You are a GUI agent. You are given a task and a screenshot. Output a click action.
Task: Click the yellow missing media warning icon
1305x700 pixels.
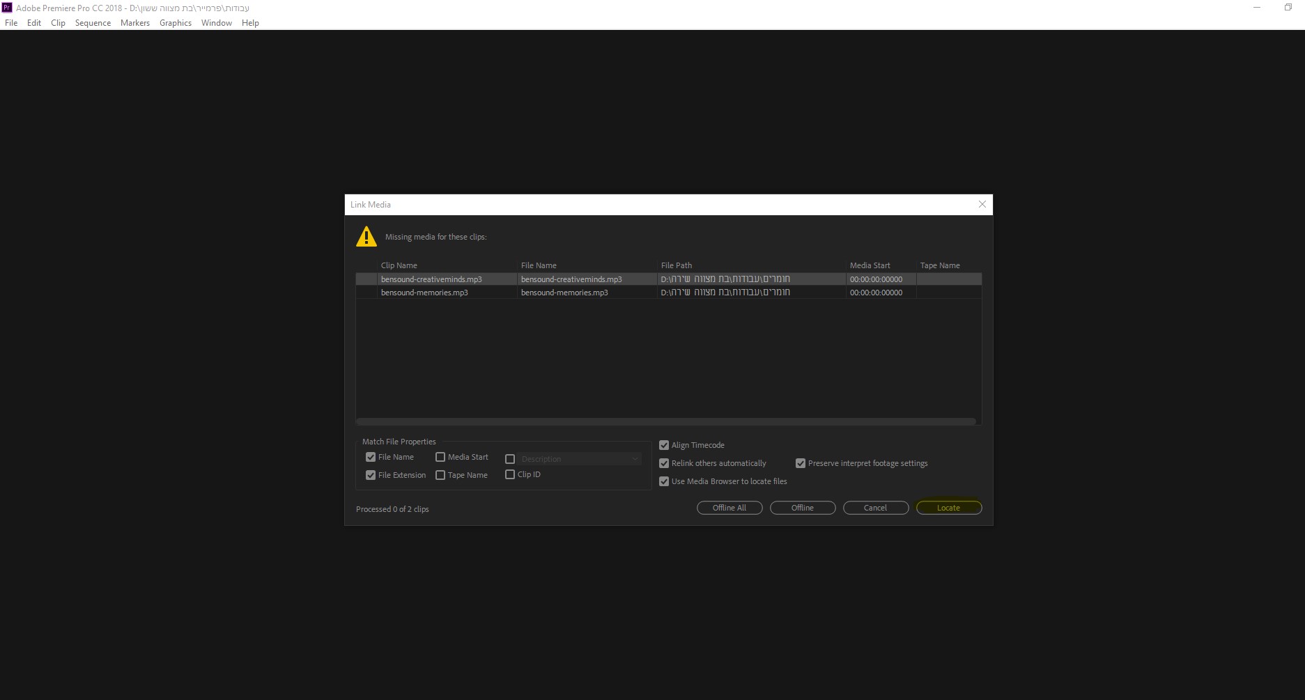tap(366, 237)
